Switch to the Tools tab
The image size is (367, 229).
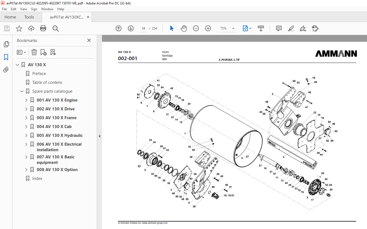(x=29, y=17)
